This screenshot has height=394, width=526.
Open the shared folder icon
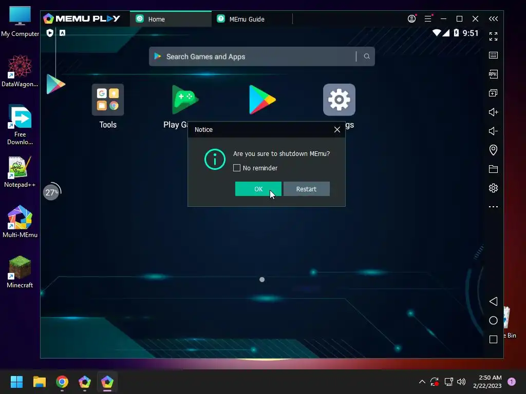(x=493, y=169)
